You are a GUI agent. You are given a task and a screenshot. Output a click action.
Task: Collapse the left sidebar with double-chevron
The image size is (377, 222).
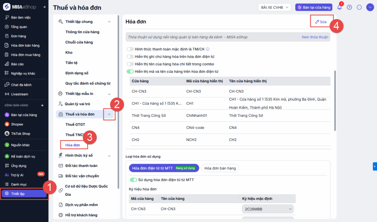[45, 7]
